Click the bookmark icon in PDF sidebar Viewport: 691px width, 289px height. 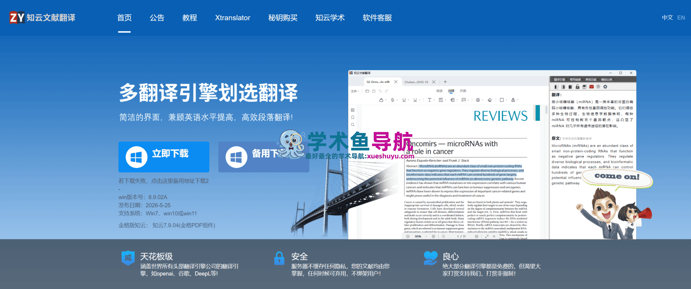[x=353, y=117]
